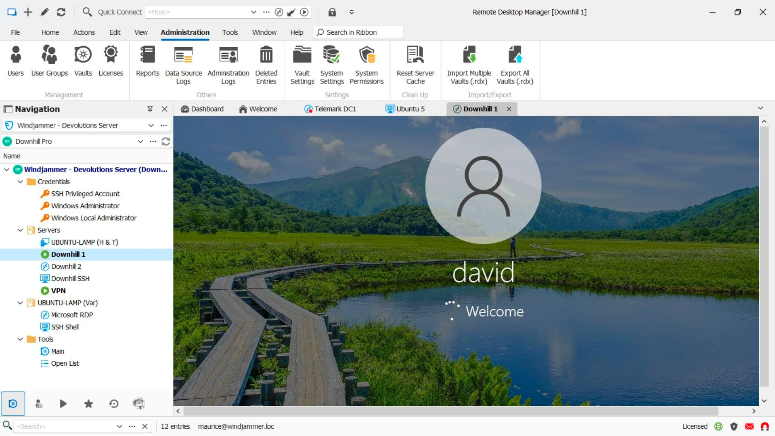
Task: Click Reset Server Cache button
Action: tap(415, 64)
